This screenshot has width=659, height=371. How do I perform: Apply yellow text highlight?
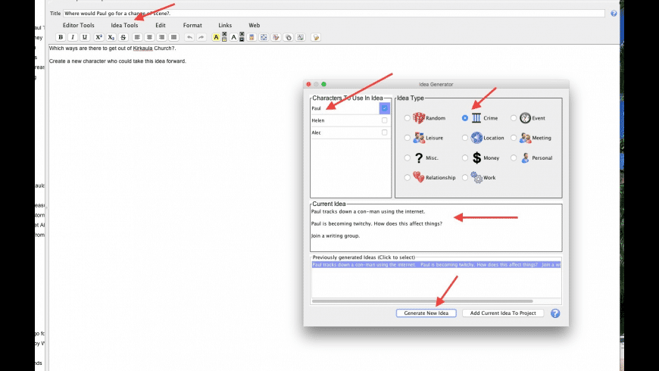216,37
